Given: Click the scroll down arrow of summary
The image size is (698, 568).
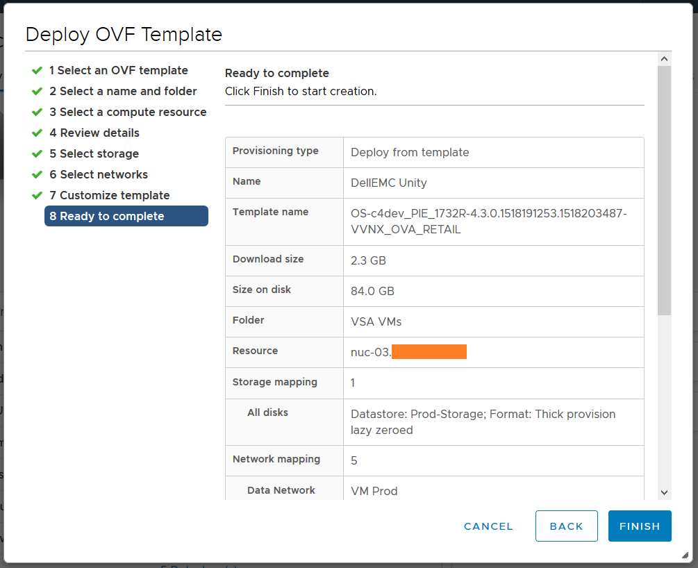Looking at the screenshot, I should pyautogui.click(x=664, y=492).
